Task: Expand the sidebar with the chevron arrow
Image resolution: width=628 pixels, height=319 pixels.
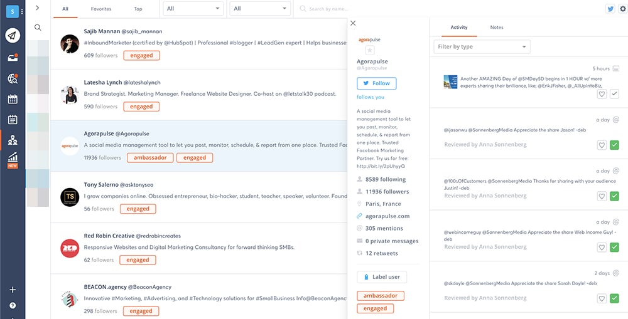Action: [38, 8]
